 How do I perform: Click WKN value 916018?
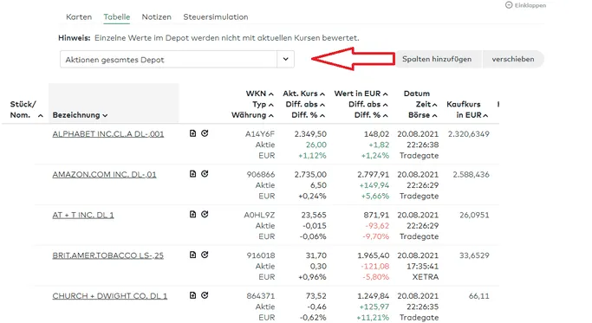click(261, 255)
